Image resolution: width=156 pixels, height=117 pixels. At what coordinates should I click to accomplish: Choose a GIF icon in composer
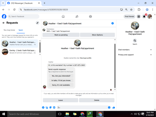54,108
